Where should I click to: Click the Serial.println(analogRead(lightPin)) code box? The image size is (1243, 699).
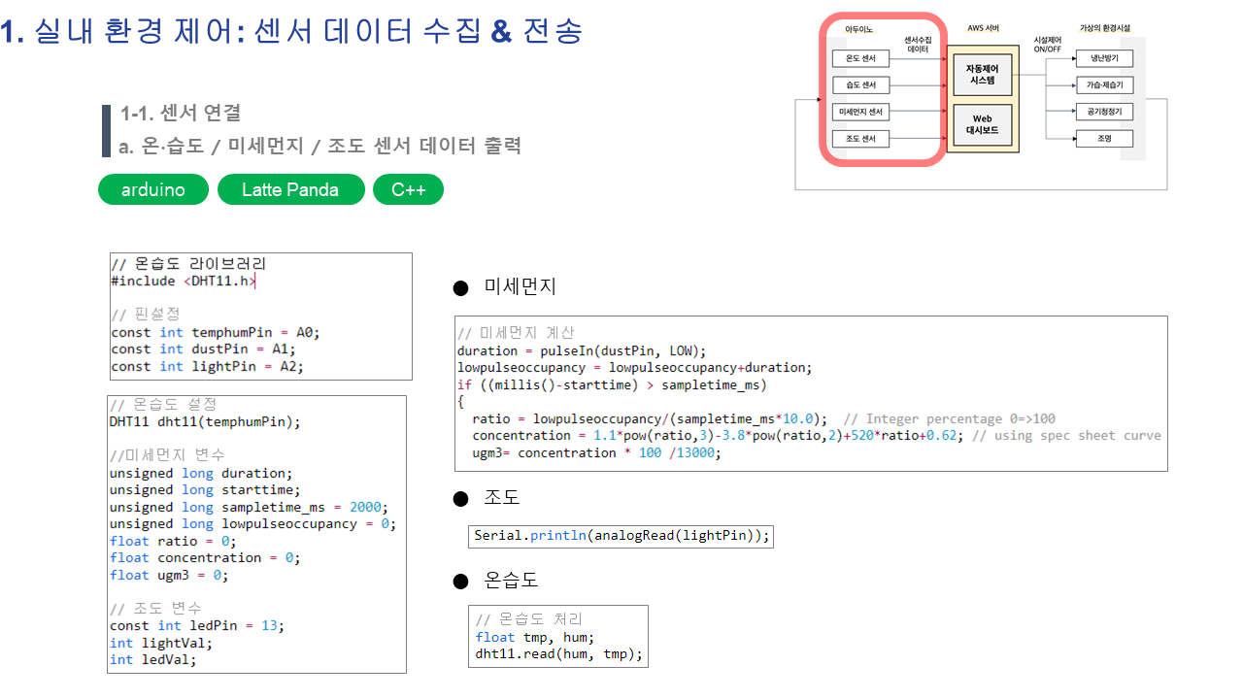click(x=621, y=536)
